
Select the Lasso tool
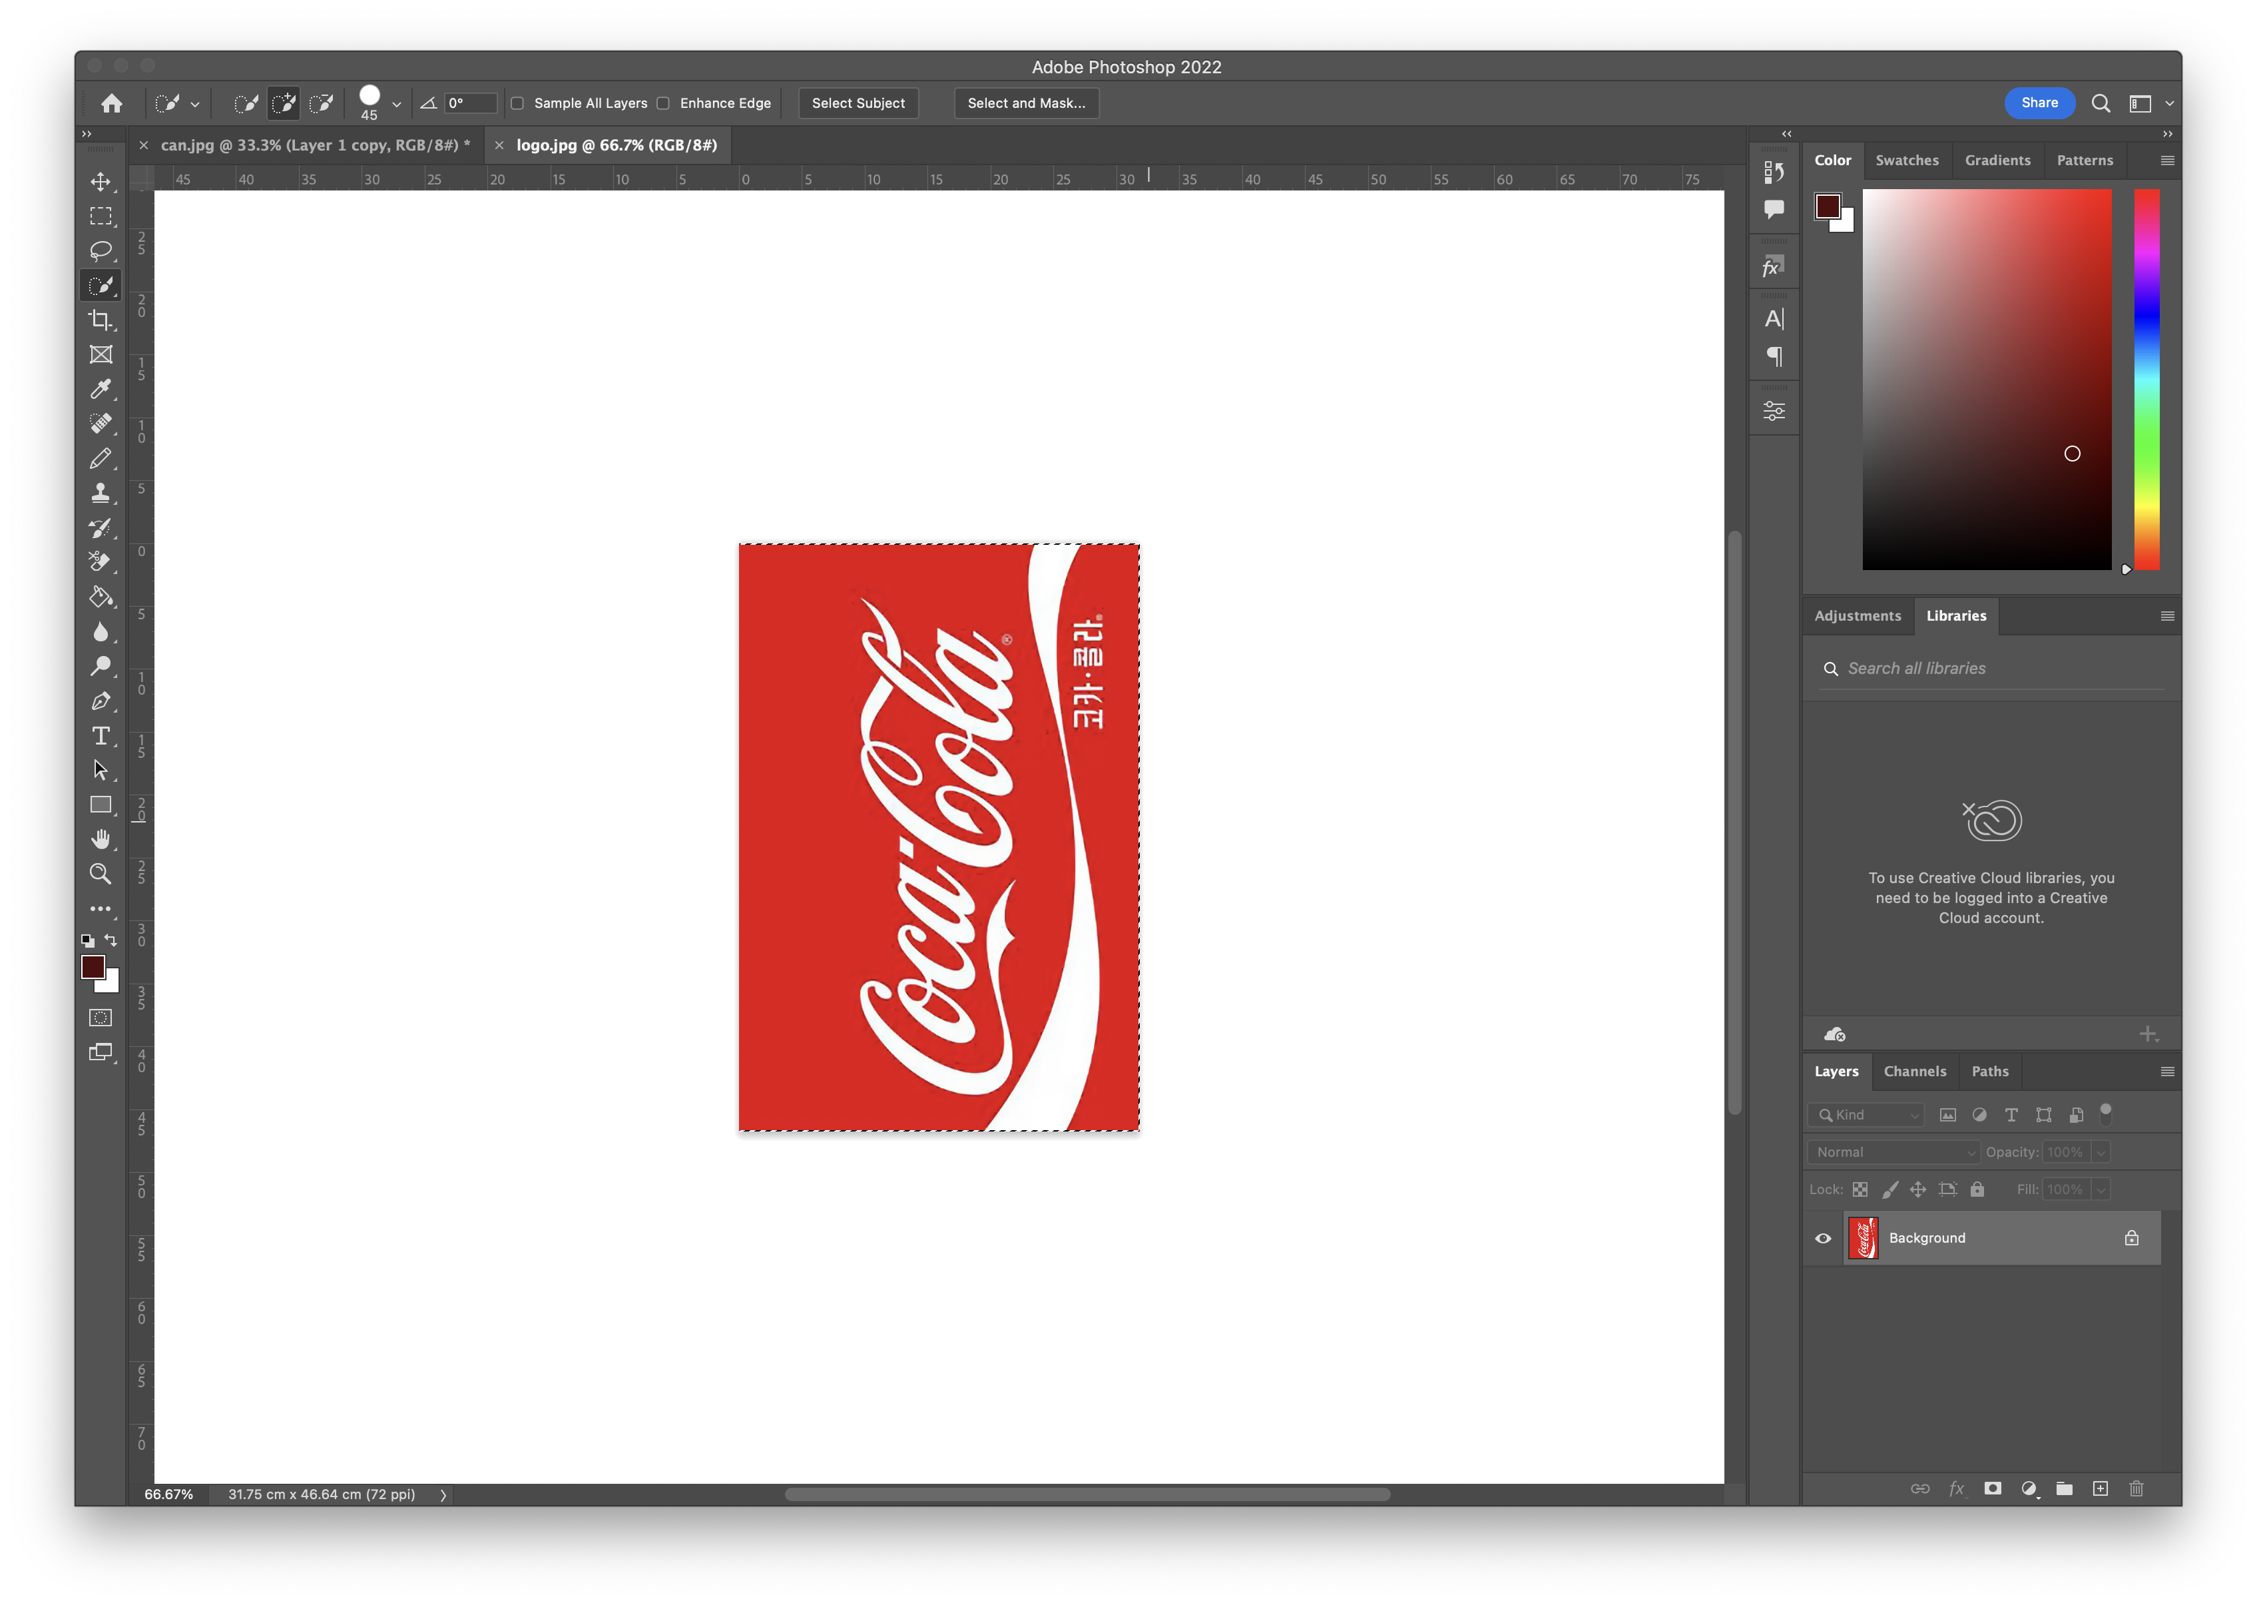point(101,250)
